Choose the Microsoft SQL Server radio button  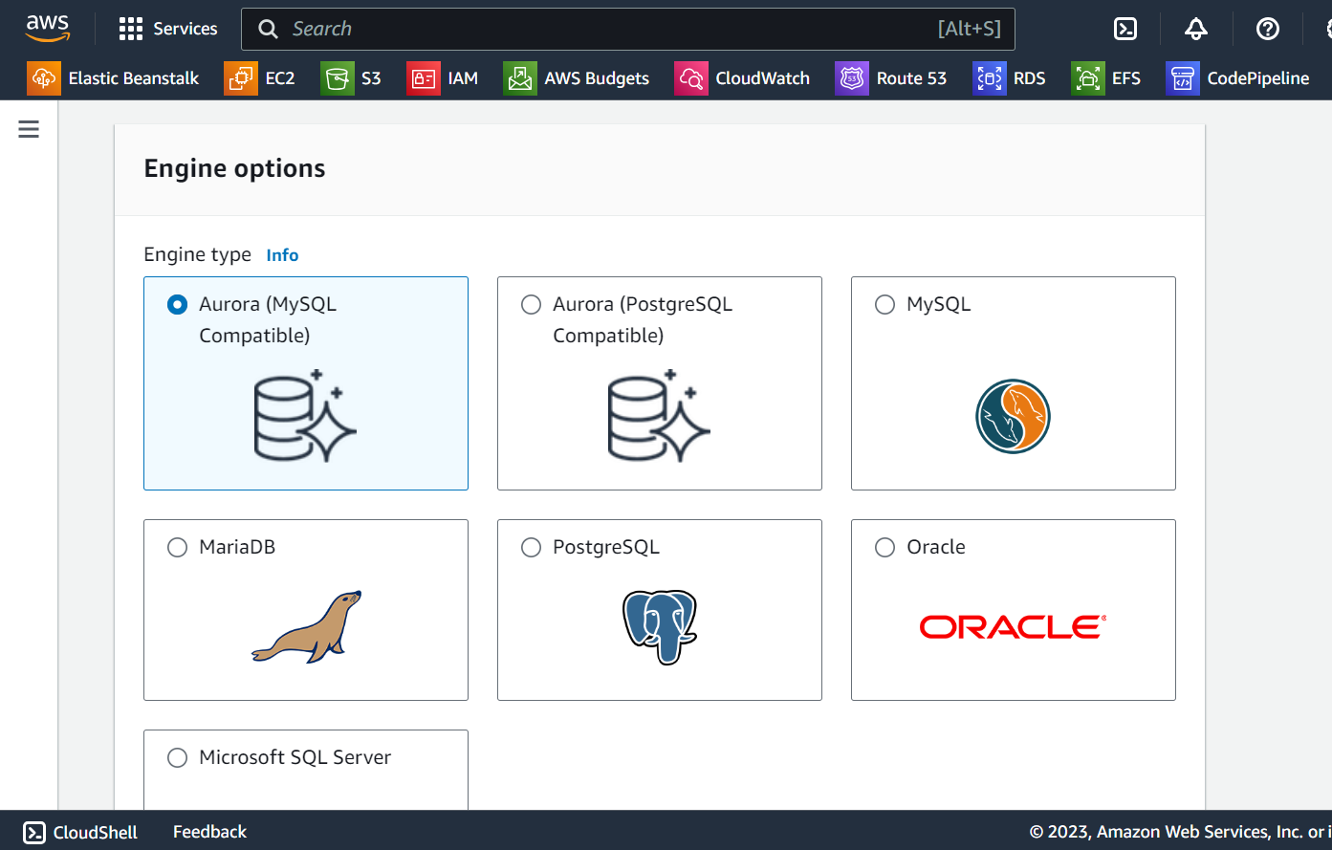pos(178,758)
